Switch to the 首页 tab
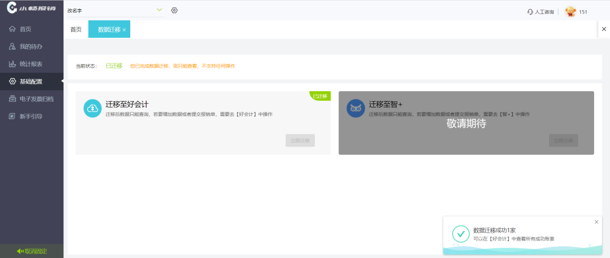610x258 pixels. point(76,29)
